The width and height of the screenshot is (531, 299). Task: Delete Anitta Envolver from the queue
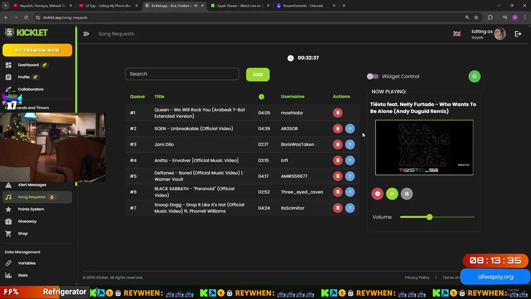(338, 160)
